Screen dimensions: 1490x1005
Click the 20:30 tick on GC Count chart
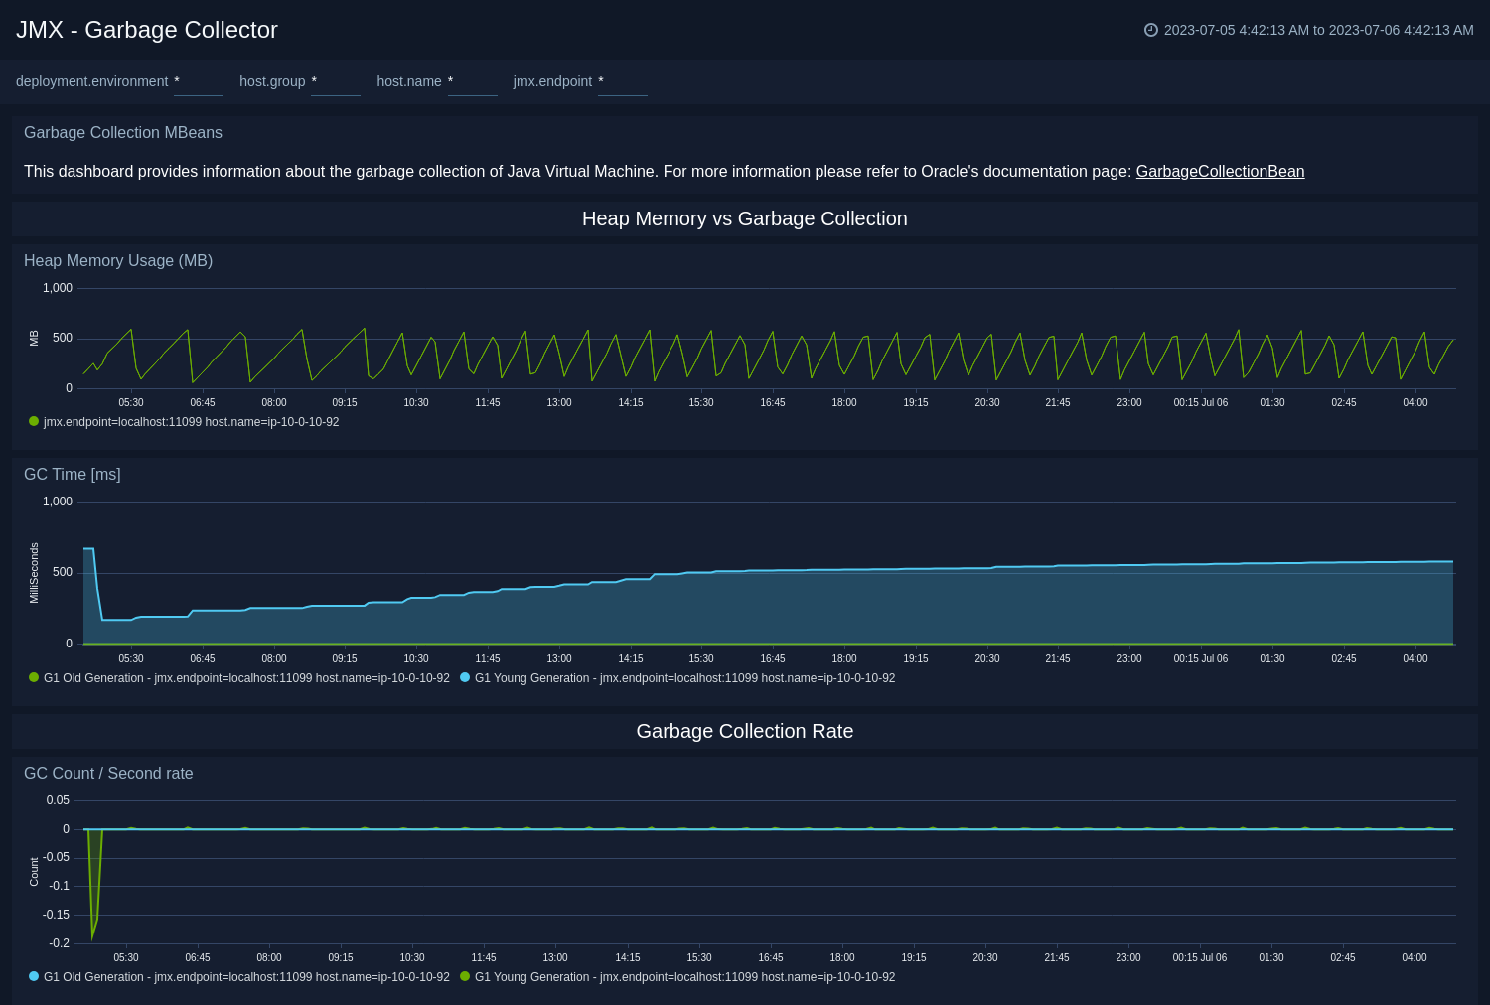(x=985, y=958)
